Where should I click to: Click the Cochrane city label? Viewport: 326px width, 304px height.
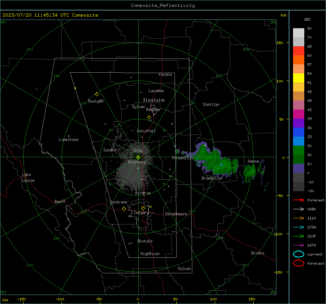tap(118, 202)
